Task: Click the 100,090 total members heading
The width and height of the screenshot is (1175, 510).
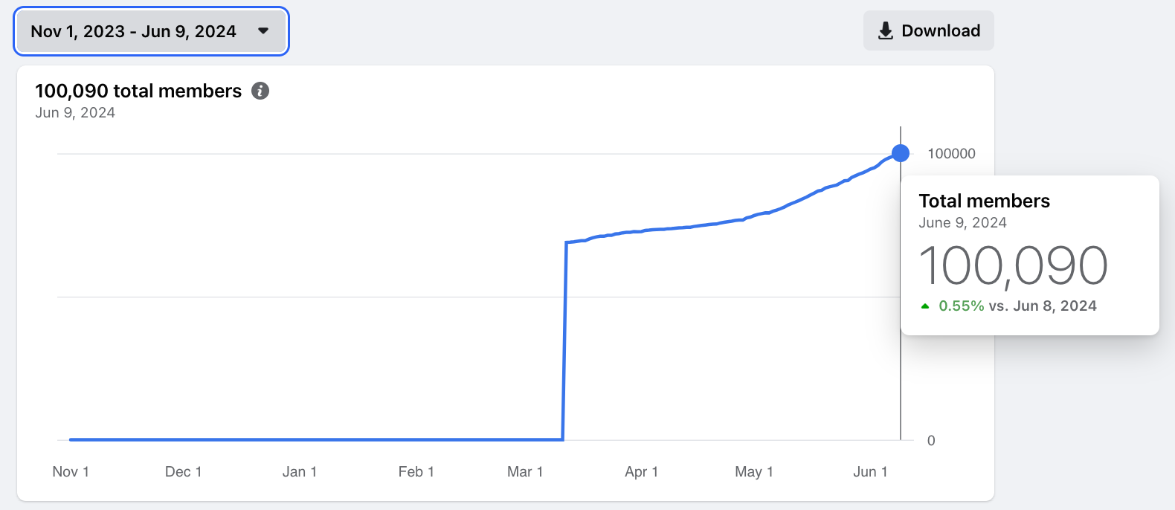Action: 138,91
